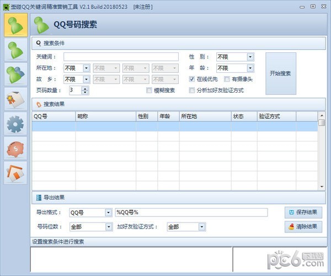Focus the 关键词 input field

(121, 57)
